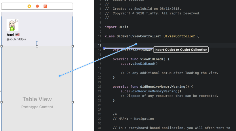Click the left-middle resize handle of Table View

point(2,102)
